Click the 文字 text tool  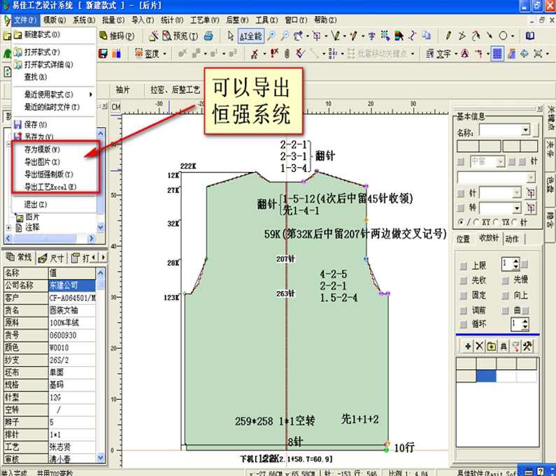pyautogui.click(x=439, y=54)
